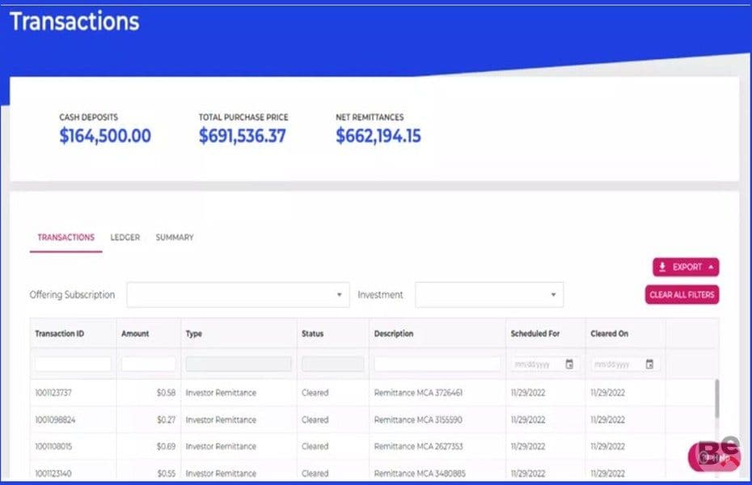752x485 pixels.
Task: Expand the Offering Subscription dropdown
Action: click(x=238, y=295)
